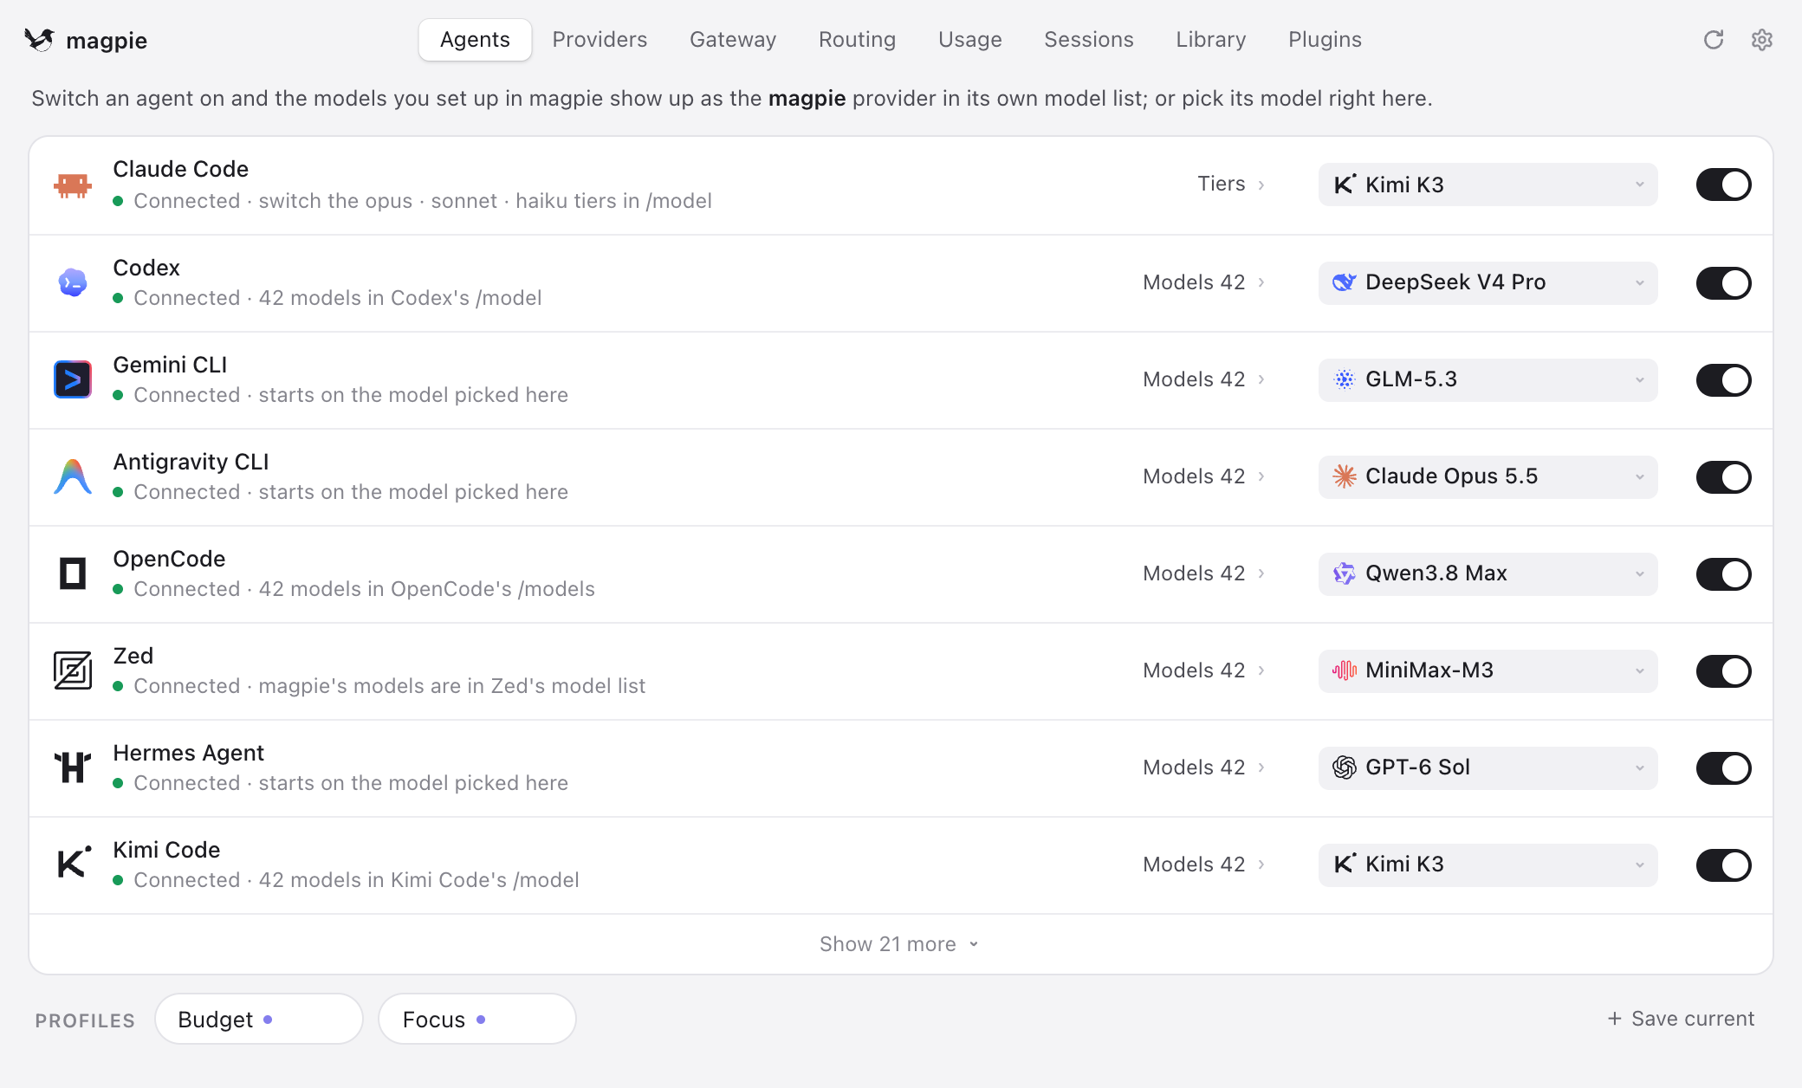
Task: Click the Claude Code agent icon
Action: [x=73, y=185]
